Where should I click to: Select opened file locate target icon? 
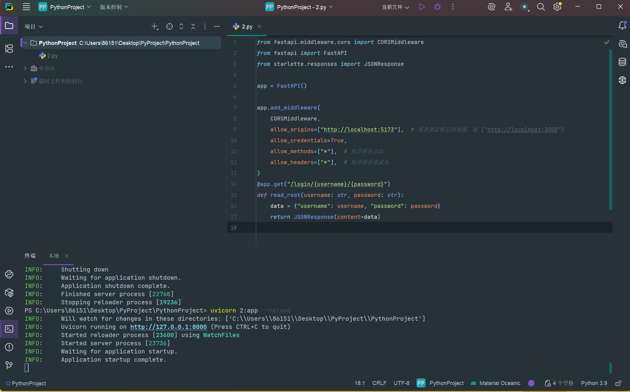169,27
